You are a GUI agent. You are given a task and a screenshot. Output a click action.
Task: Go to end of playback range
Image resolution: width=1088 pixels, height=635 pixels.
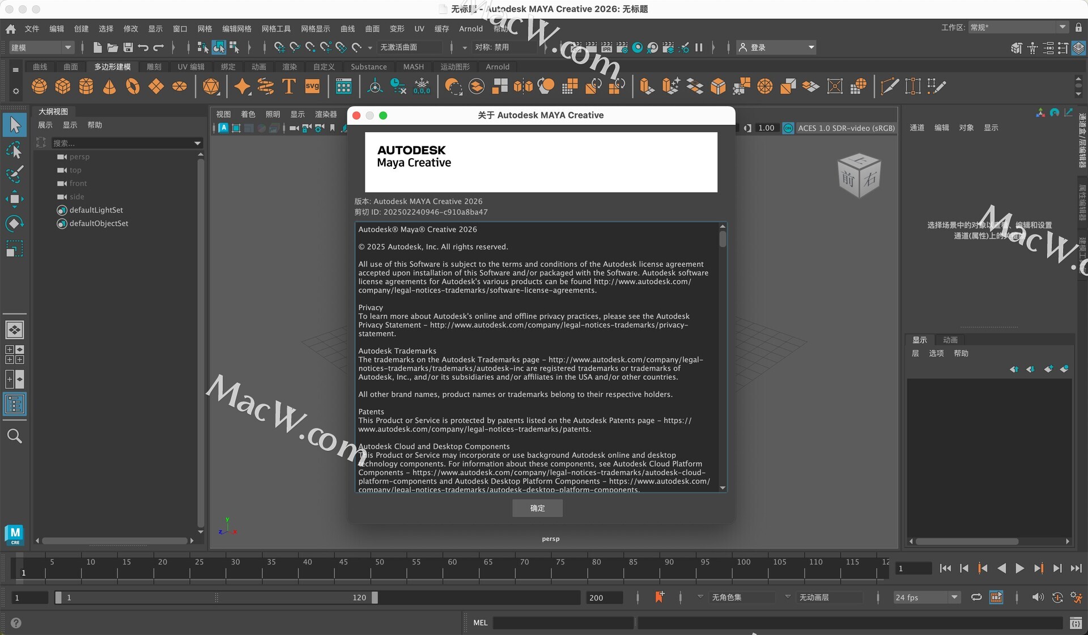(x=1076, y=568)
